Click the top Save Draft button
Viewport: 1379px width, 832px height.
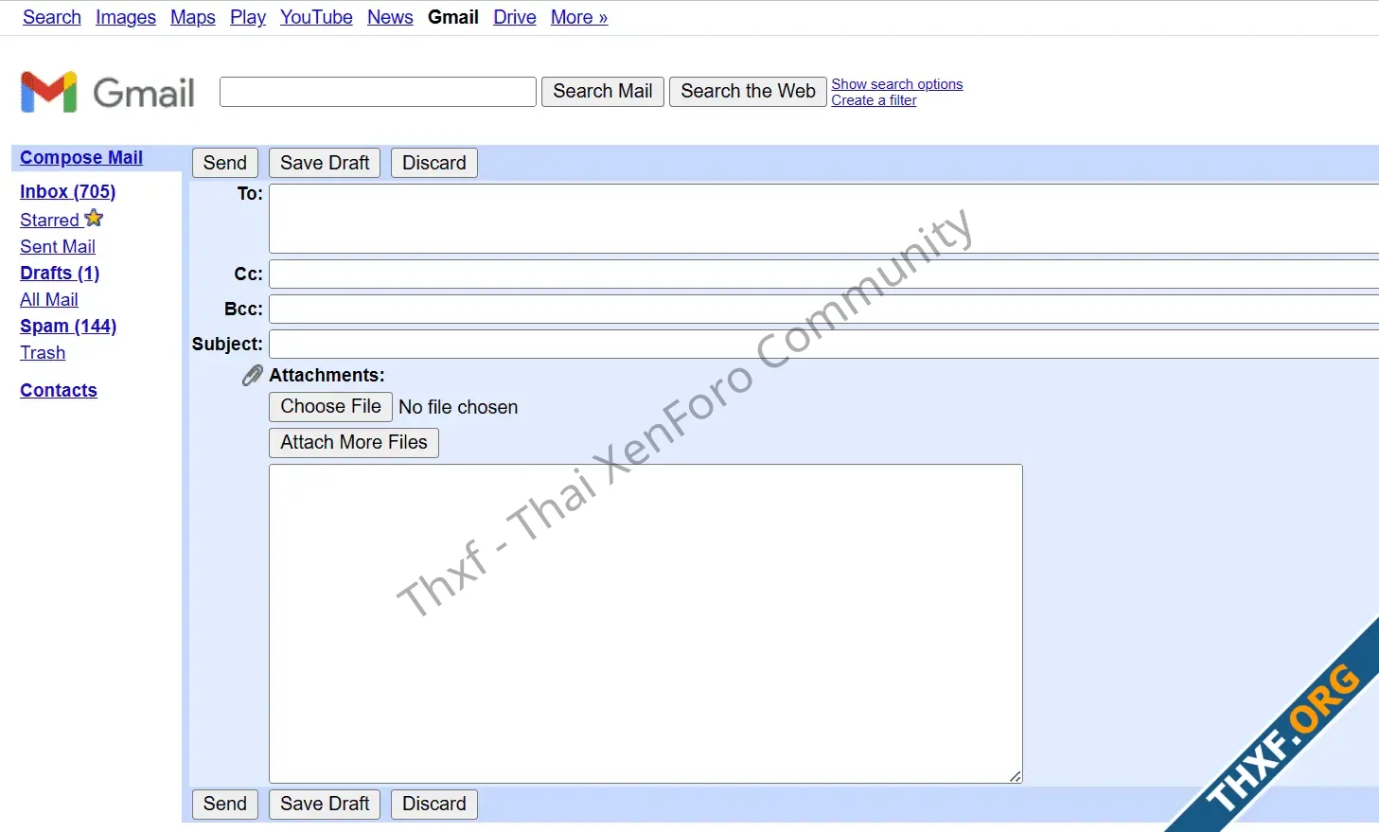(325, 163)
